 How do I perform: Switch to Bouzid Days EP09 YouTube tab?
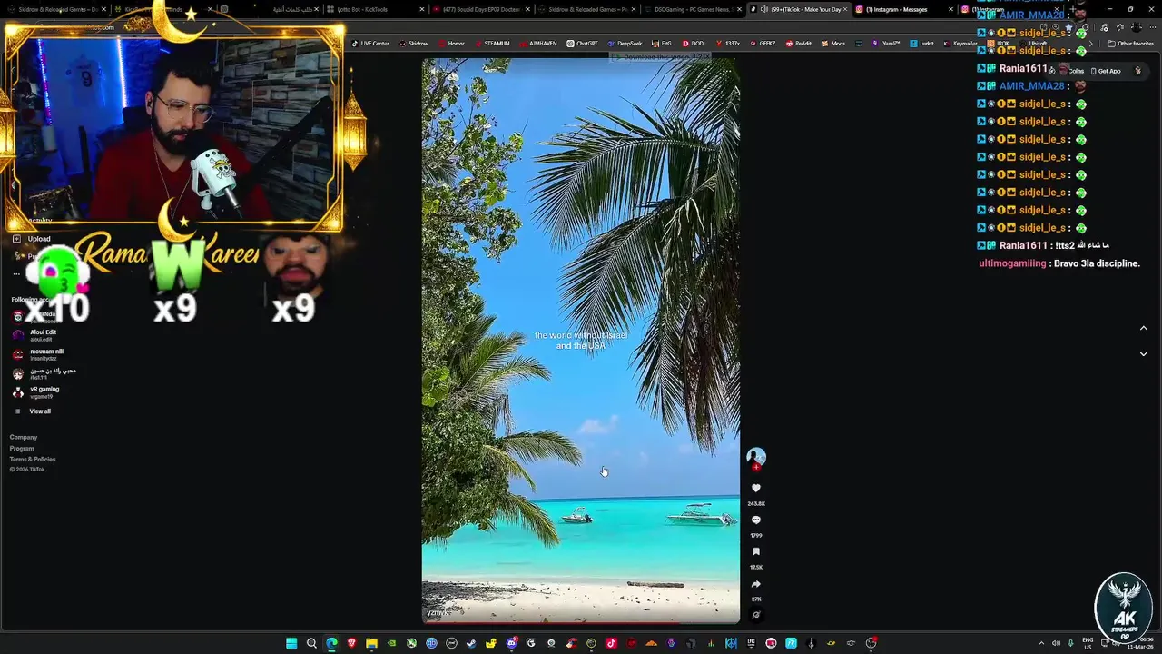coord(479,9)
